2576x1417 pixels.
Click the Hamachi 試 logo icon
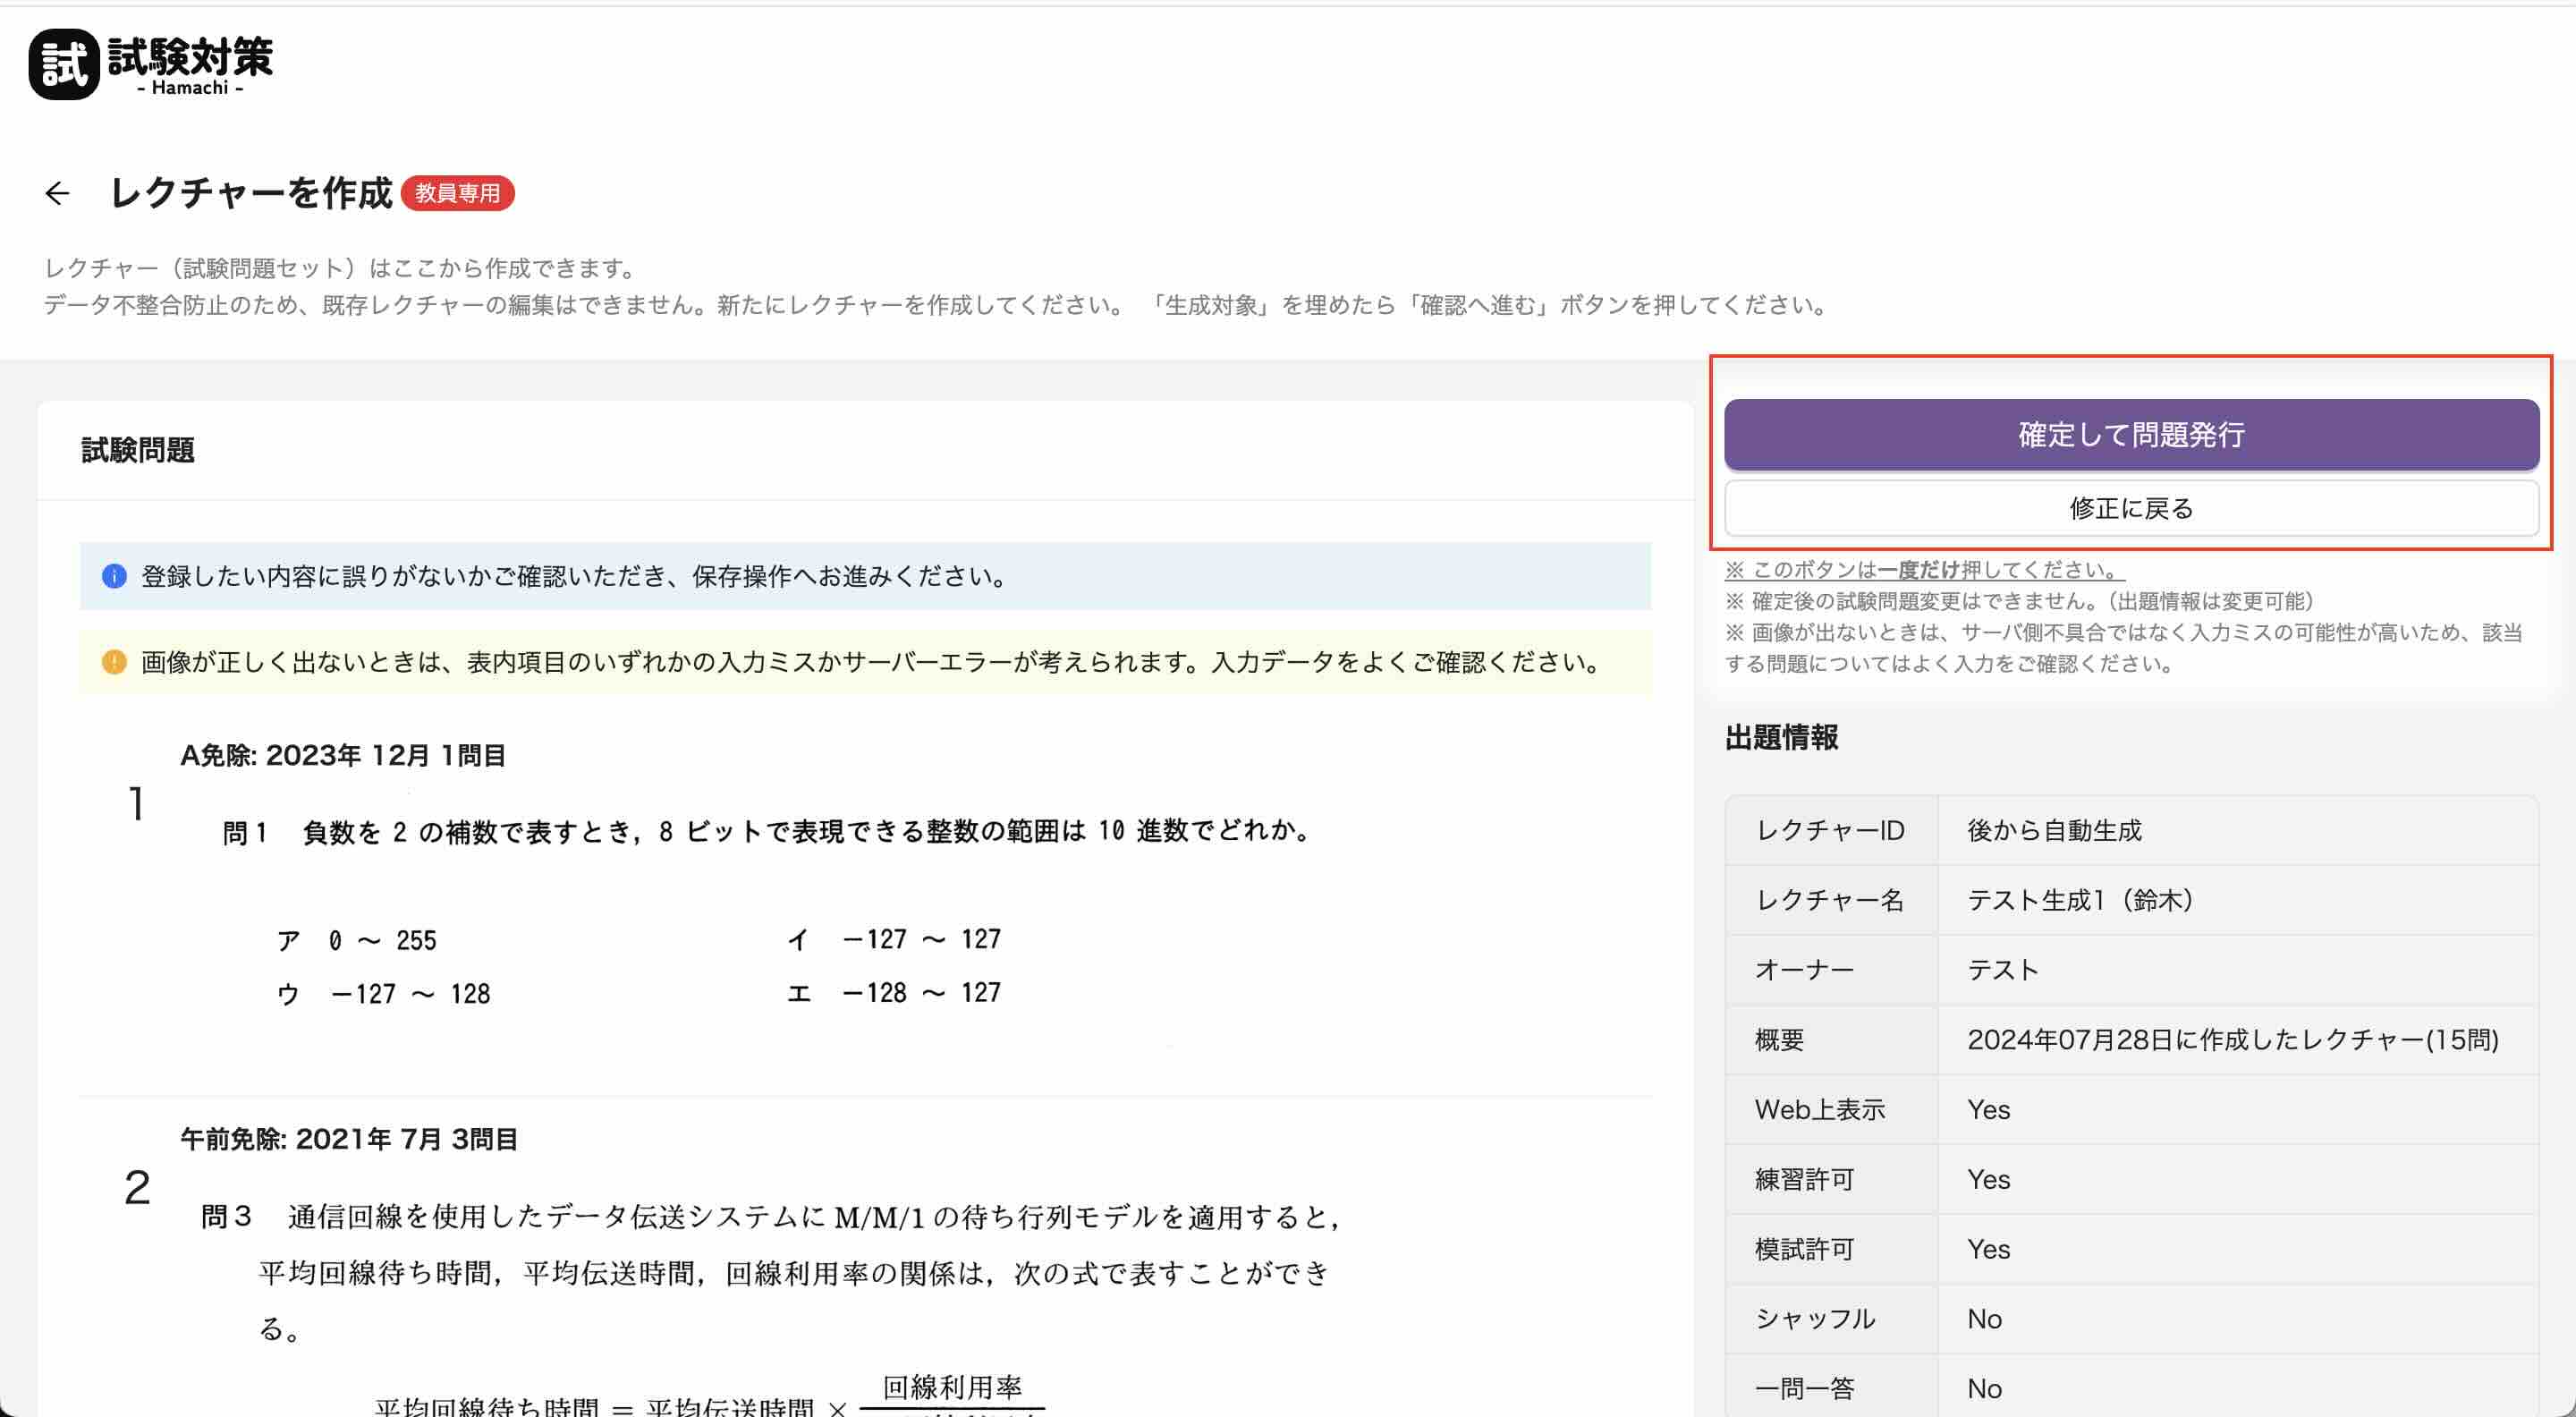tap(64, 64)
